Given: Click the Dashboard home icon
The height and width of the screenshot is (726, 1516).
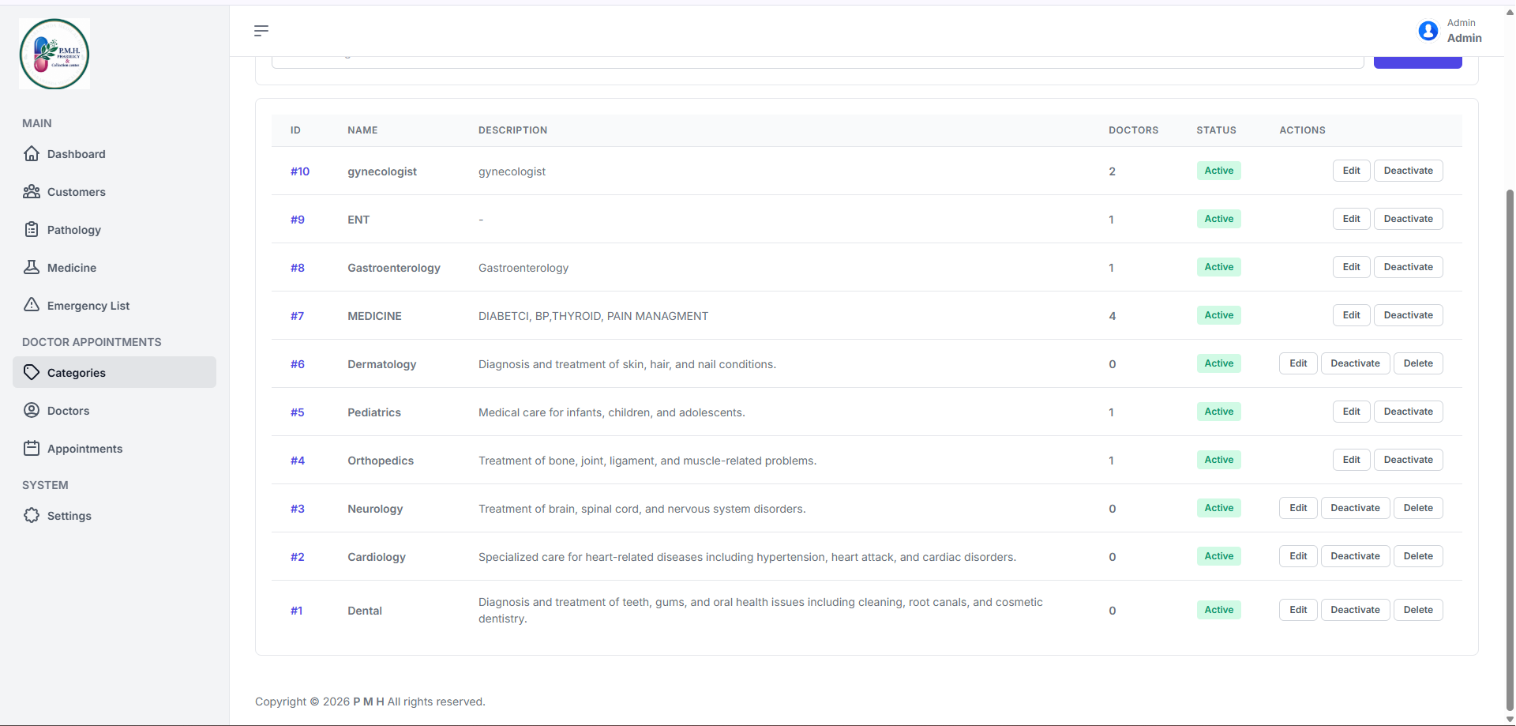Looking at the screenshot, I should (x=32, y=153).
